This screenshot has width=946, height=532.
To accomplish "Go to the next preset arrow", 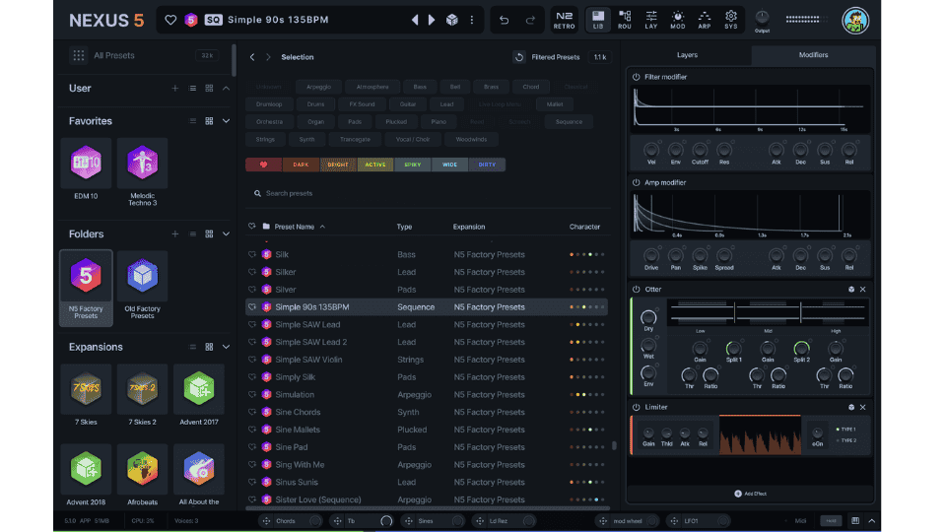I will (x=432, y=20).
